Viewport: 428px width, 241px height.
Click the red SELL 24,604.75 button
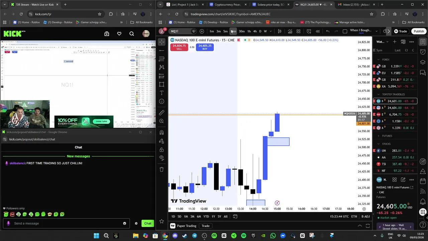tap(179, 47)
